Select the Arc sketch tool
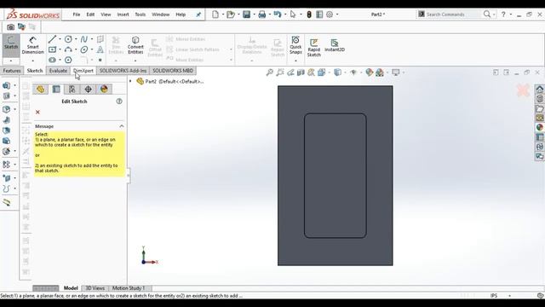 tap(68, 49)
